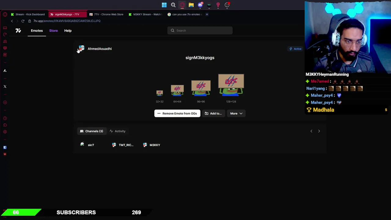
Task: Click AhmedAouadhi avatar image
Action: 81,49
